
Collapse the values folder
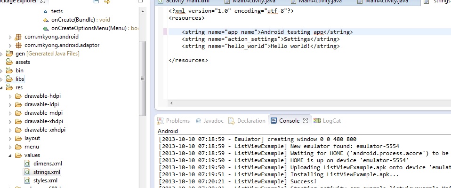[x=10, y=155]
